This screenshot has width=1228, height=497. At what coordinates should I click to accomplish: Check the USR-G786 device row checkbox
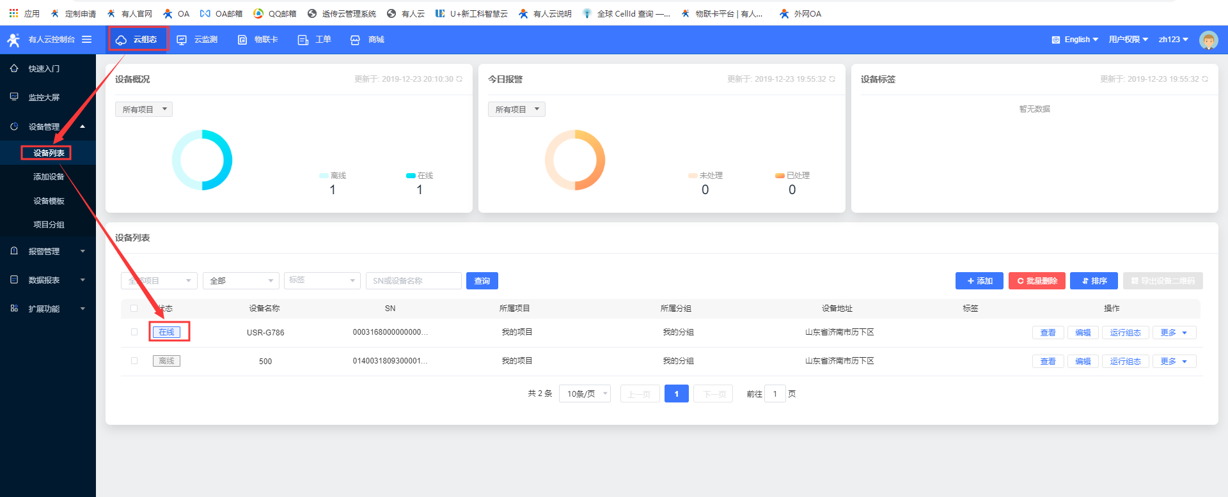(x=134, y=332)
